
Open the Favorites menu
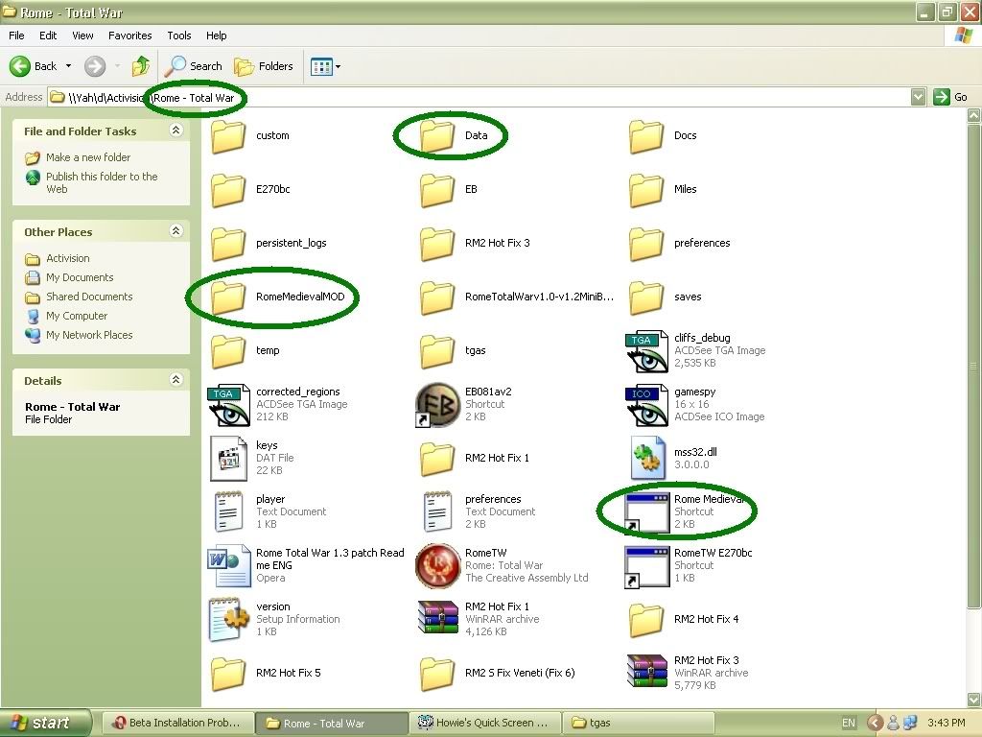129,36
